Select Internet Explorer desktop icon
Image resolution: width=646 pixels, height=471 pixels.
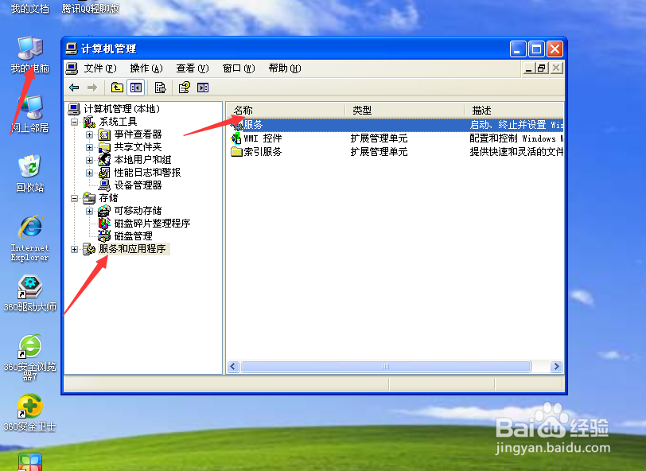click(x=29, y=238)
